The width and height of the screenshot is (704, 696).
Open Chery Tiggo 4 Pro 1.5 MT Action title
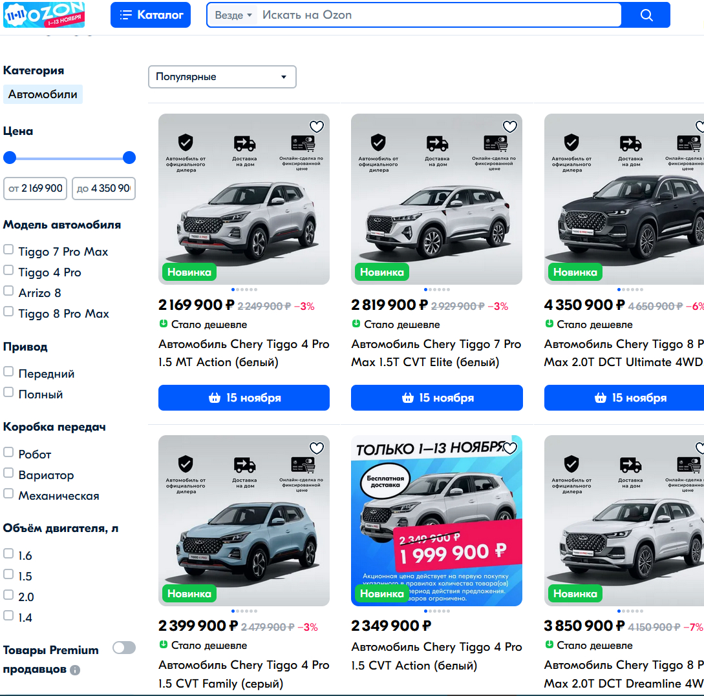(244, 353)
